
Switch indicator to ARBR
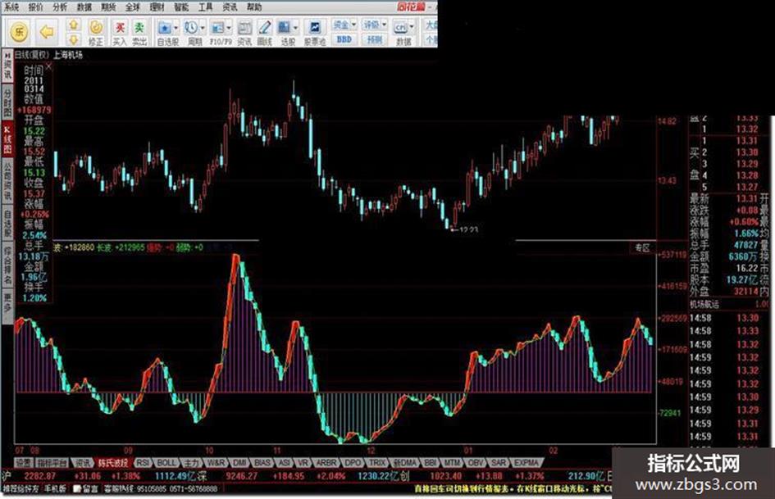click(326, 463)
